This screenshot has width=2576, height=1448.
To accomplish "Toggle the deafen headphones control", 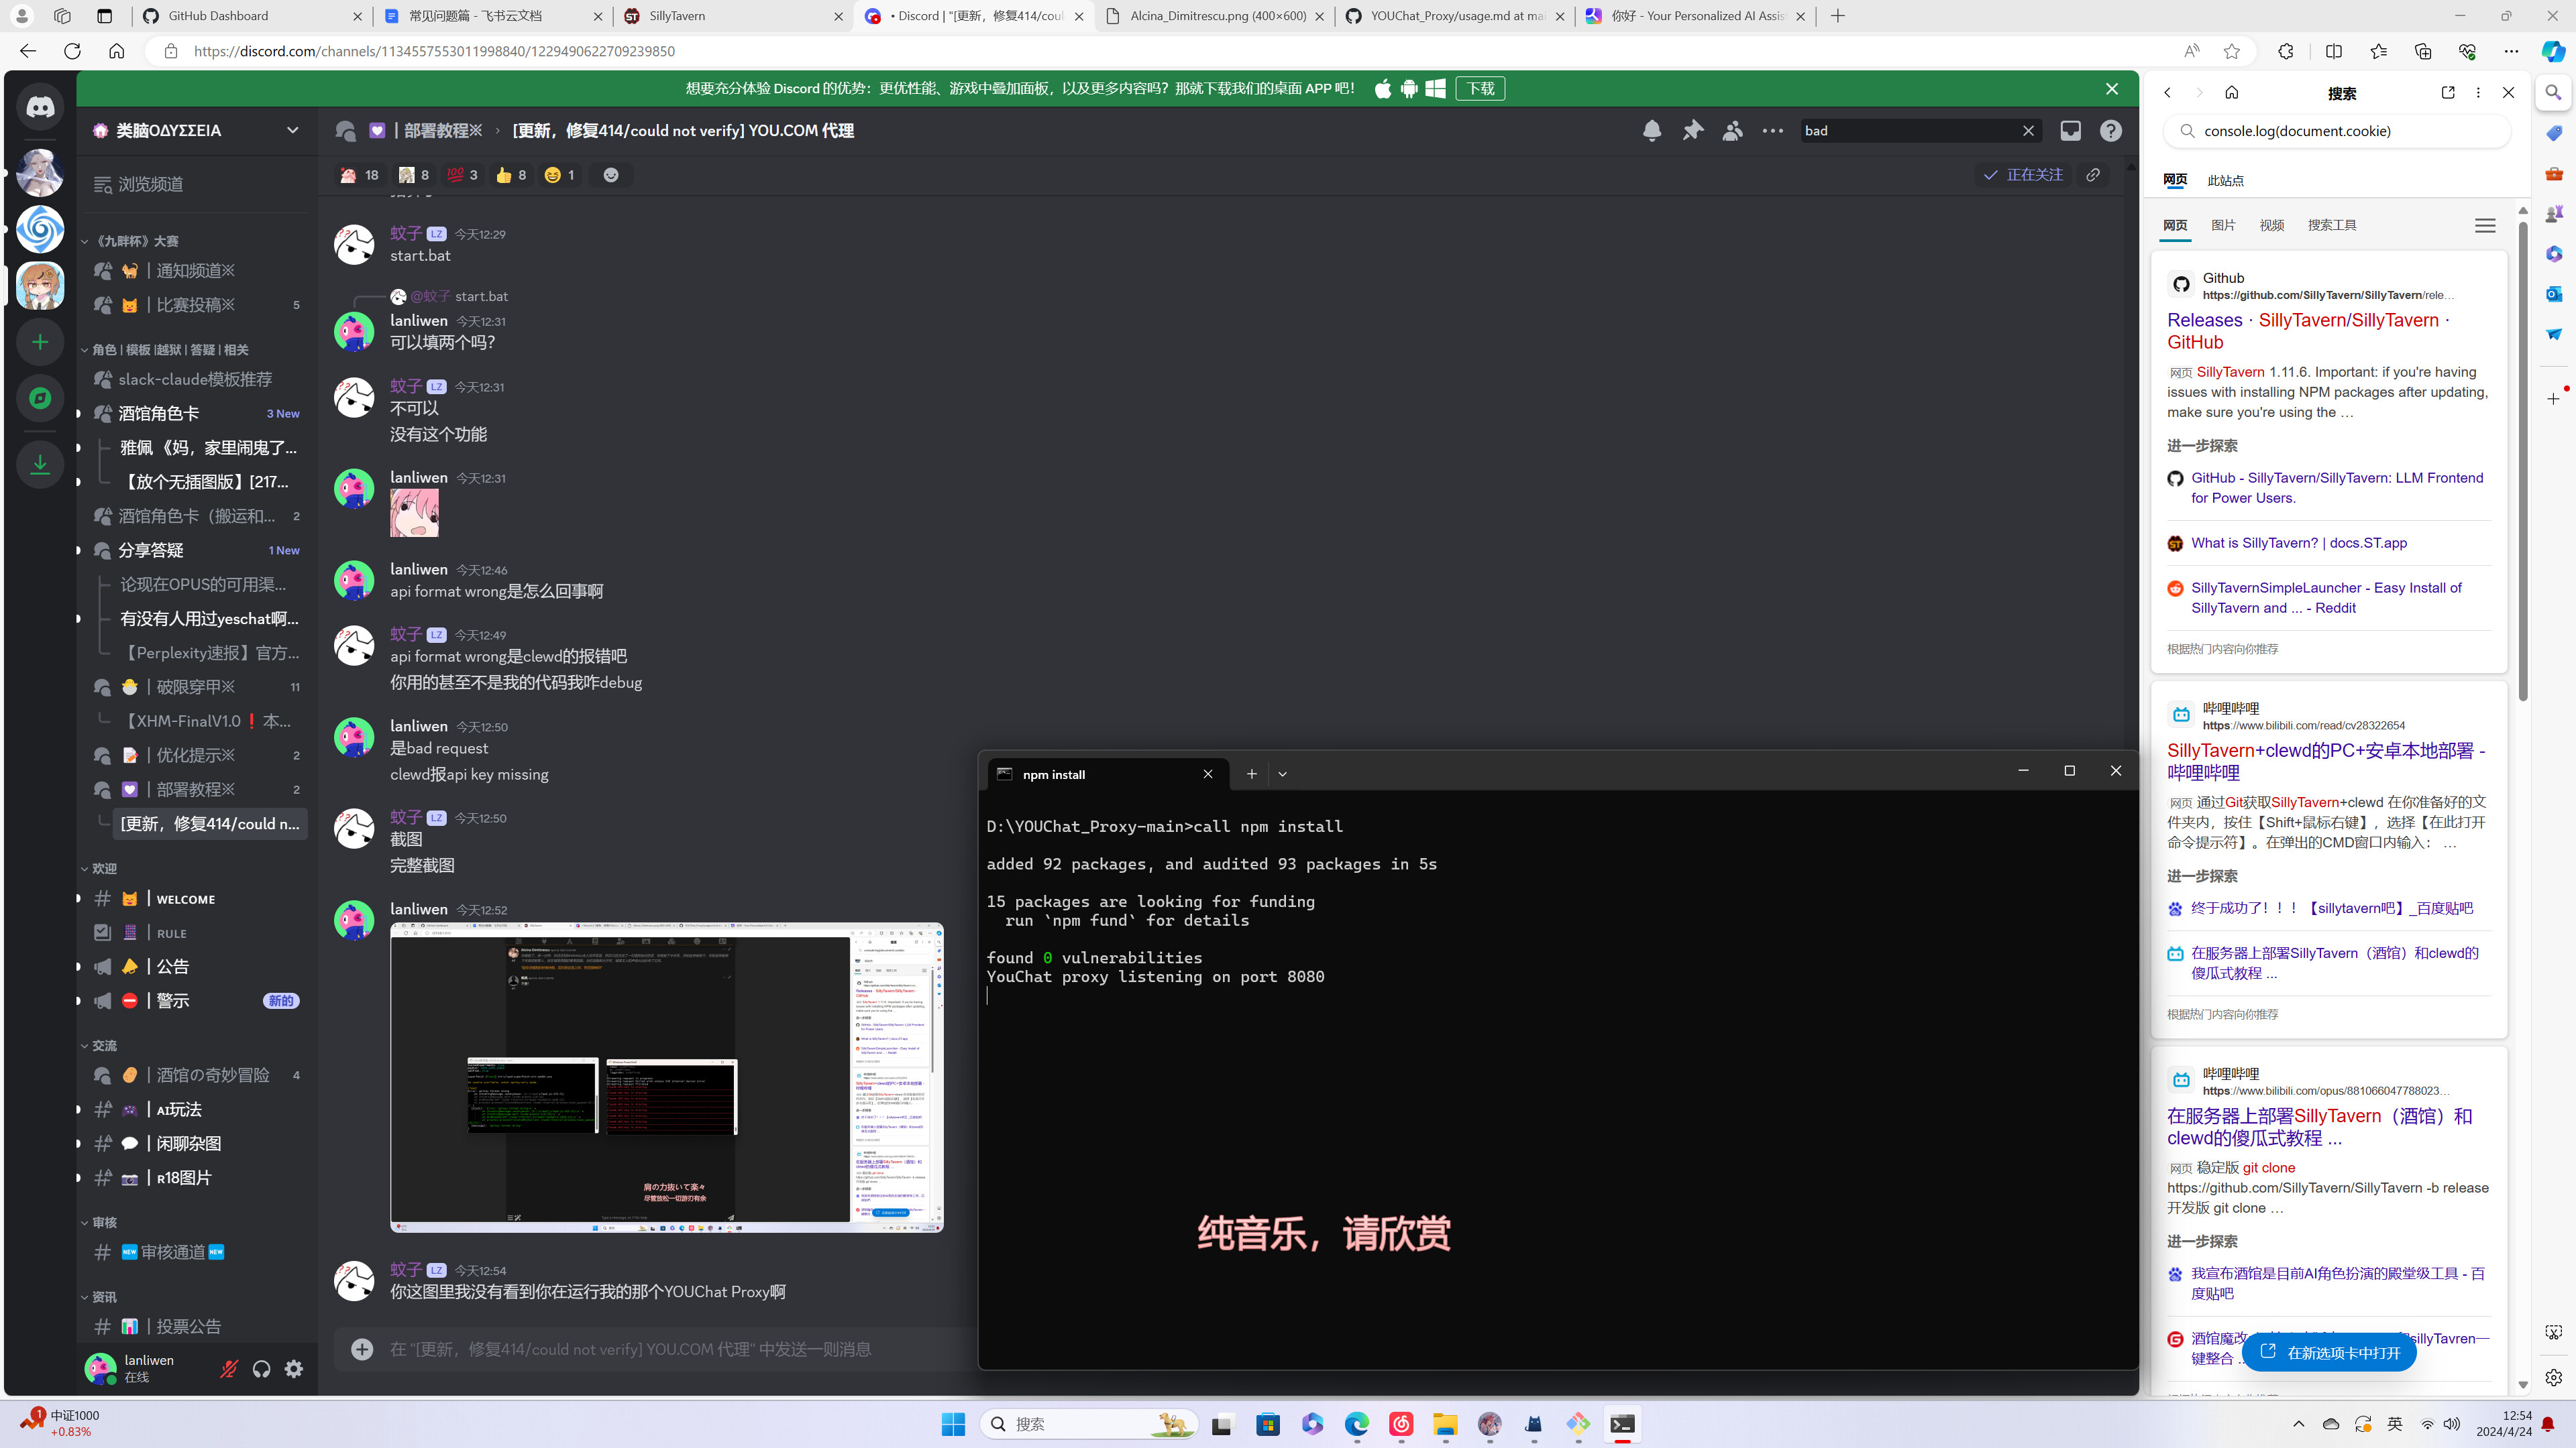I will click(x=261, y=1369).
